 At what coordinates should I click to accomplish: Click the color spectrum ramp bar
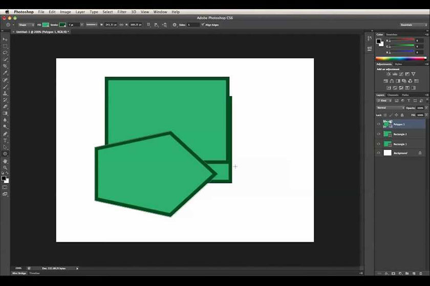(401, 59)
